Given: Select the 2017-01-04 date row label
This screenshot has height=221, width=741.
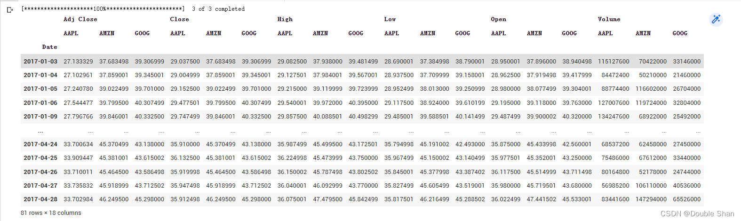Looking at the screenshot, I should point(40,75).
